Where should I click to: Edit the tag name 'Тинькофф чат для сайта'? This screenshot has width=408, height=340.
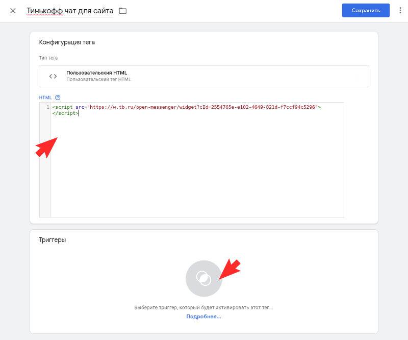tap(70, 11)
